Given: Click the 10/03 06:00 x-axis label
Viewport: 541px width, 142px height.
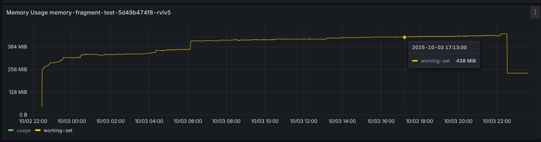Looking at the screenshot, I should click(x=188, y=121).
